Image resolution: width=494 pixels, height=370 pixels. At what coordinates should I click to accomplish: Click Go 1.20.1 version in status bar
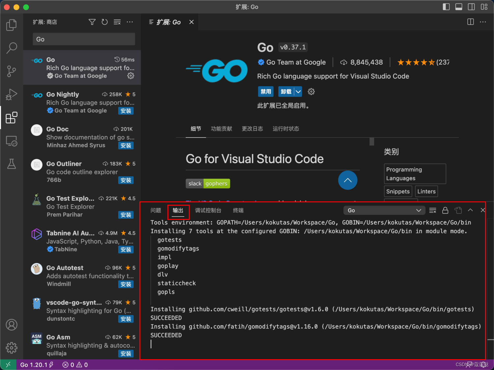pos(37,364)
